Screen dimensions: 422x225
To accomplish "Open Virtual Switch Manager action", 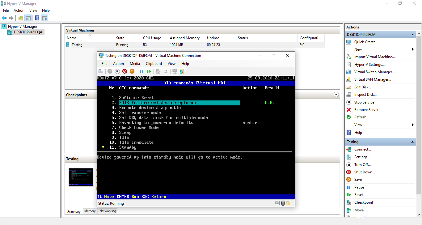I will click(x=374, y=72).
